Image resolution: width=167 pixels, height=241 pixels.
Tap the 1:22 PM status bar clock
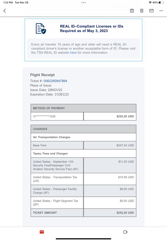pos(8,3)
